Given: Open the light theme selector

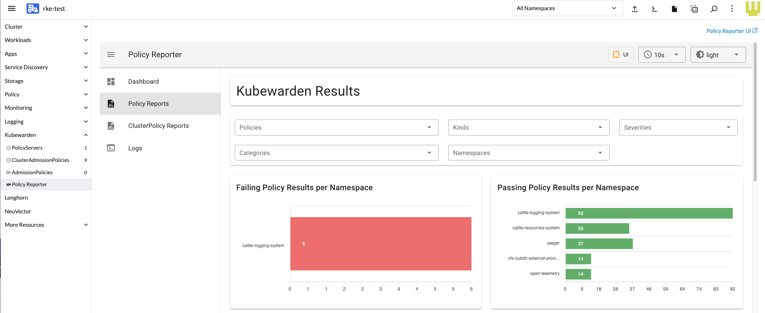Looking at the screenshot, I should pos(718,55).
